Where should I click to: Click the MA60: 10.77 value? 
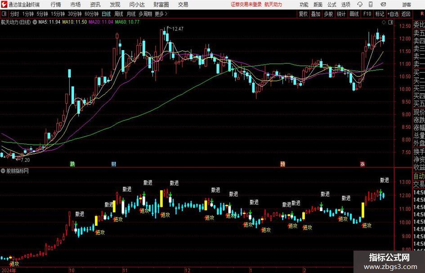(127, 22)
